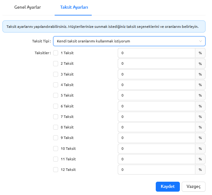Toggle the 9 Taksit checkbox
This screenshot has height=195, width=212.
click(x=56, y=138)
